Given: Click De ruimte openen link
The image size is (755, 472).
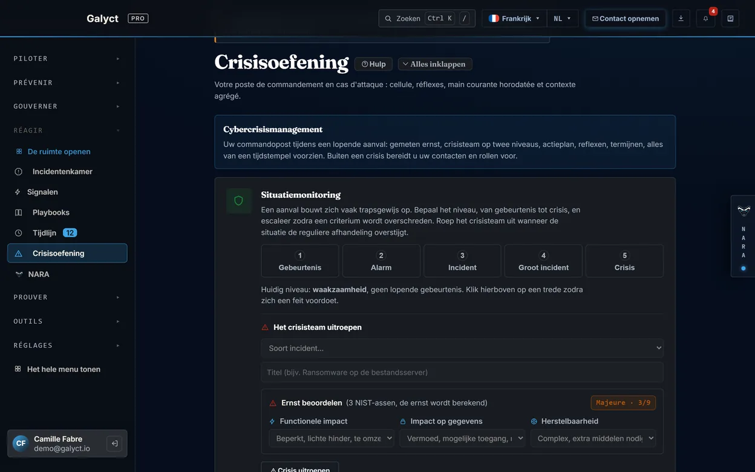Looking at the screenshot, I should click(59, 152).
